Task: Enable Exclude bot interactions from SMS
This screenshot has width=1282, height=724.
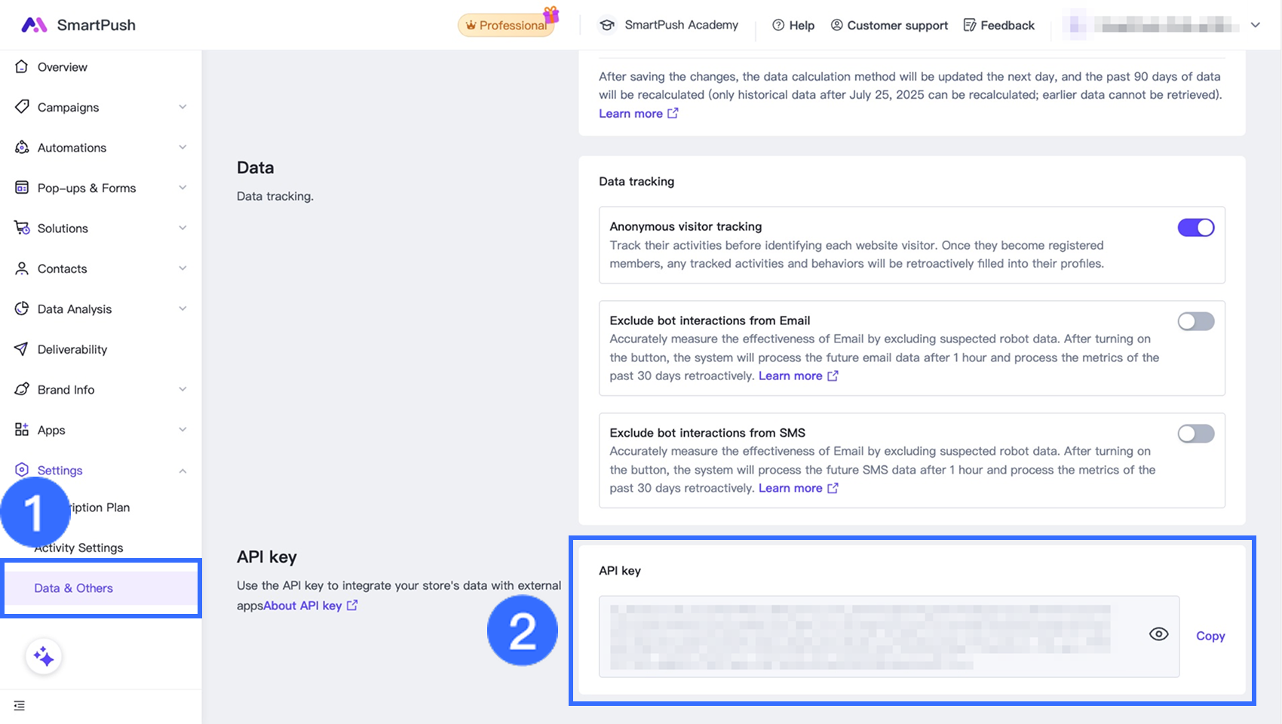Action: tap(1195, 434)
